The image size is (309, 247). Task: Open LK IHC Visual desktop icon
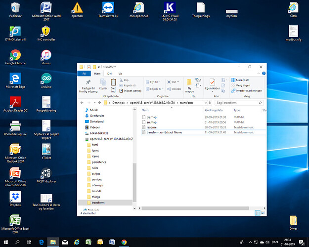[x=170, y=11]
